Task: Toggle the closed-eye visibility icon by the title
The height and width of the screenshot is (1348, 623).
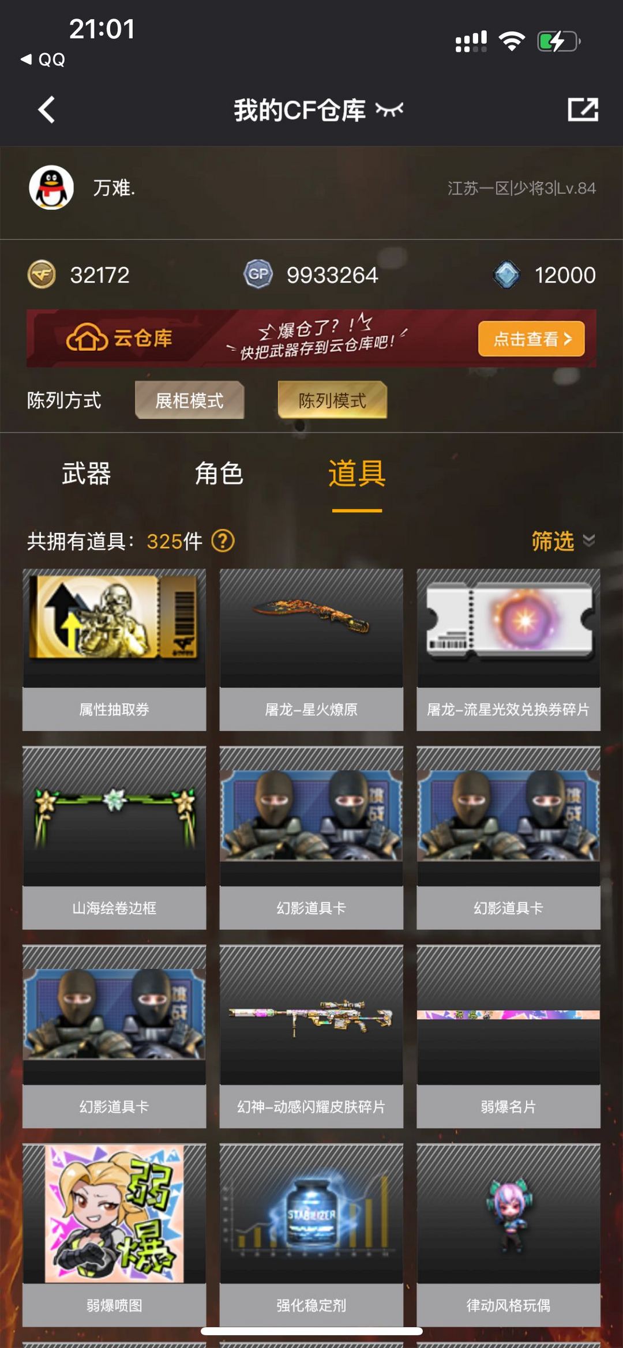Action: [389, 109]
